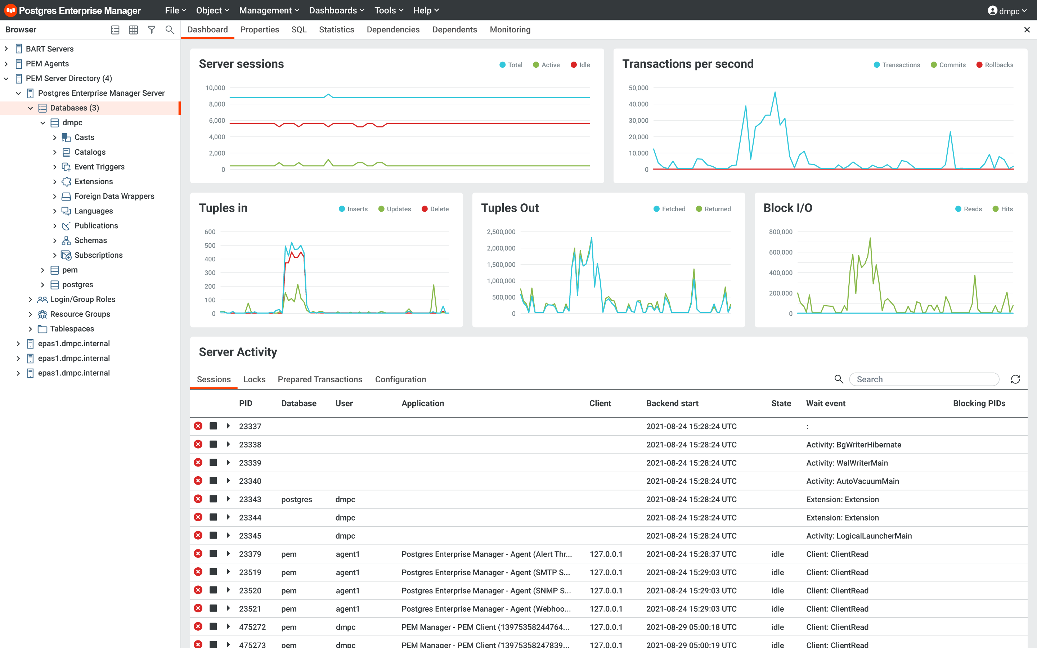Click the Browser properties panel icon
1037x648 pixels.
tap(115, 30)
